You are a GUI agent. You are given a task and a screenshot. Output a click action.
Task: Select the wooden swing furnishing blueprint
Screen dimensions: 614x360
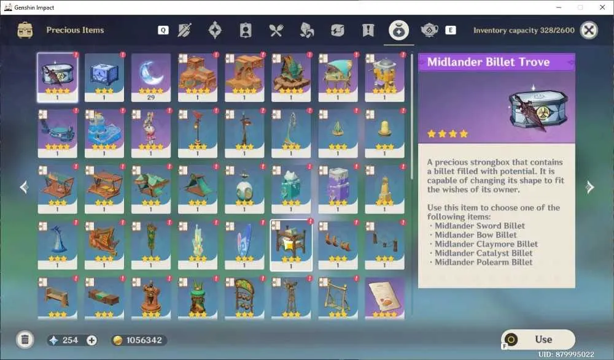[338, 297]
